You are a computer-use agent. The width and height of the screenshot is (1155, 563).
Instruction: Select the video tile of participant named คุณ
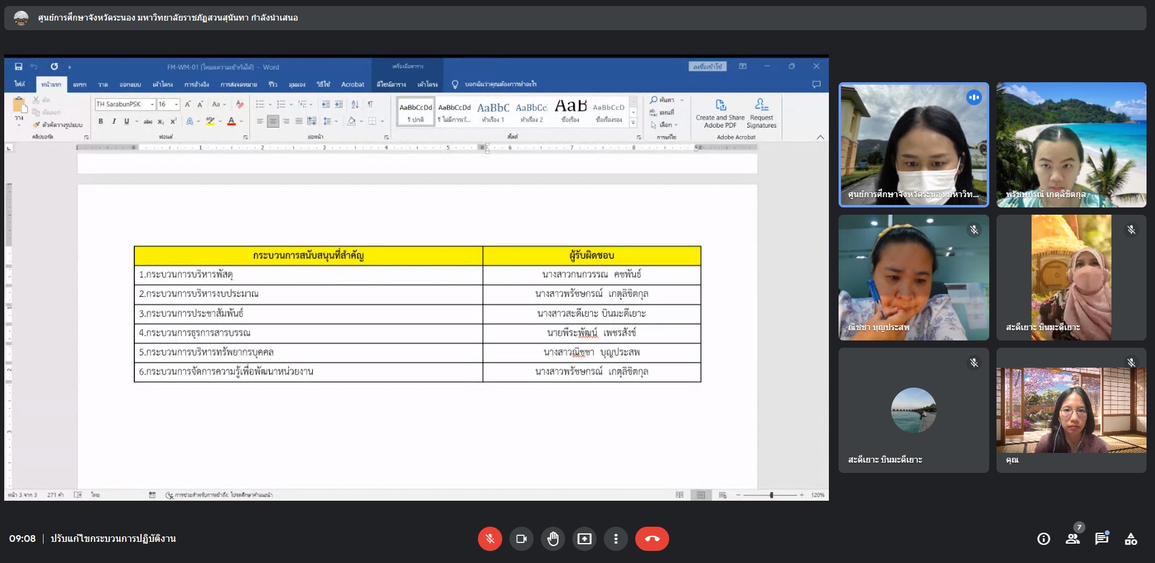click(x=1071, y=410)
